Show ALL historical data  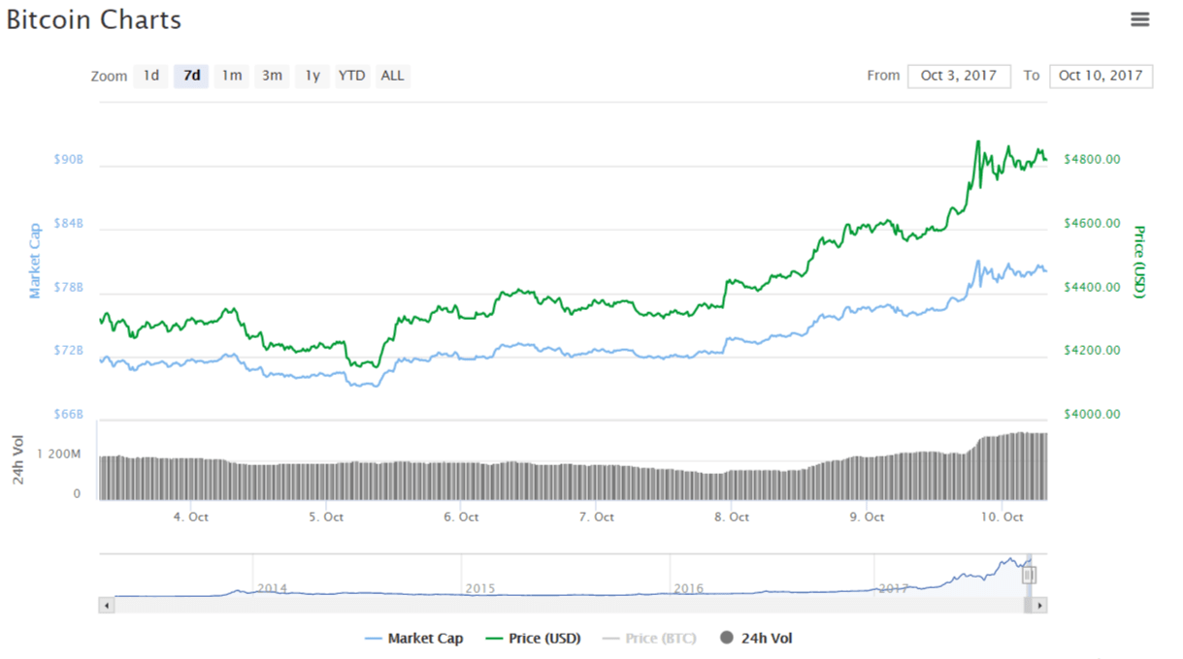tap(392, 76)
